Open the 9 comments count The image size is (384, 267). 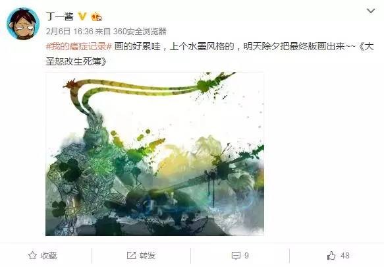[246, 256]
